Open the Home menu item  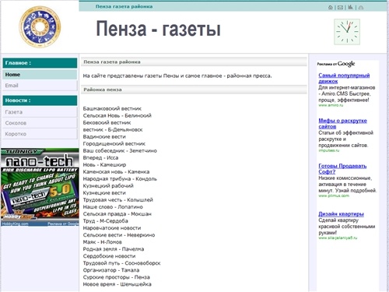(x=40, y=75)
